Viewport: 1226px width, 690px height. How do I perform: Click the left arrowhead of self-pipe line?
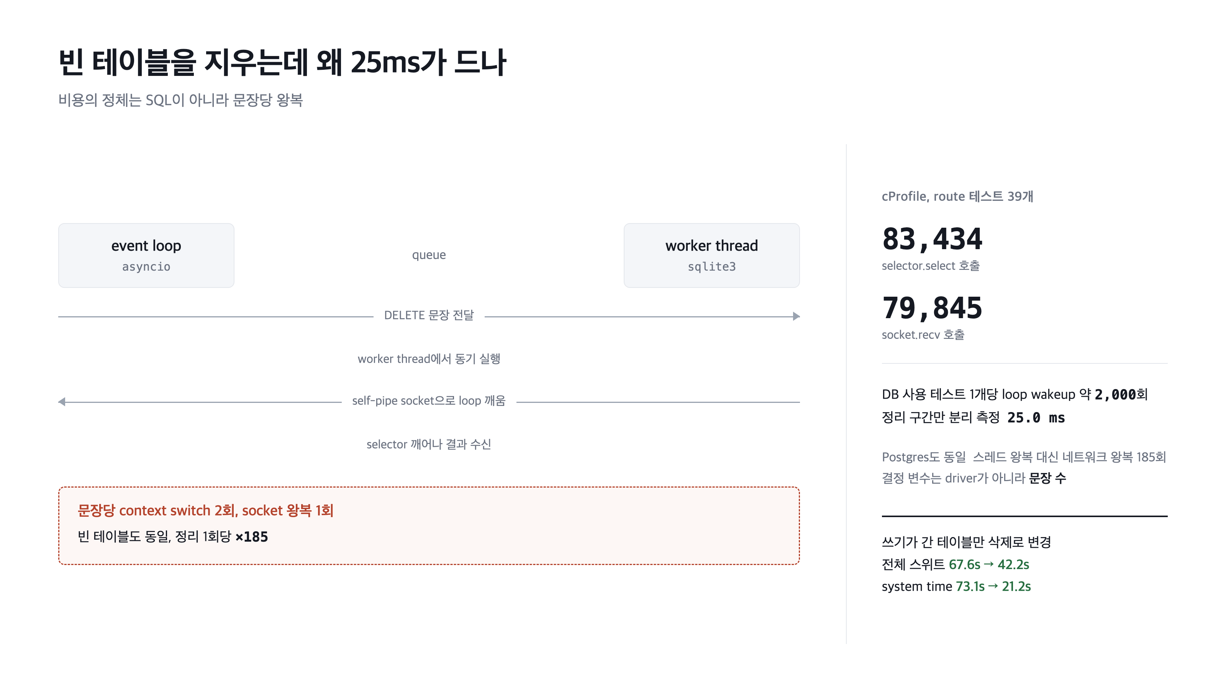point(62,402)
